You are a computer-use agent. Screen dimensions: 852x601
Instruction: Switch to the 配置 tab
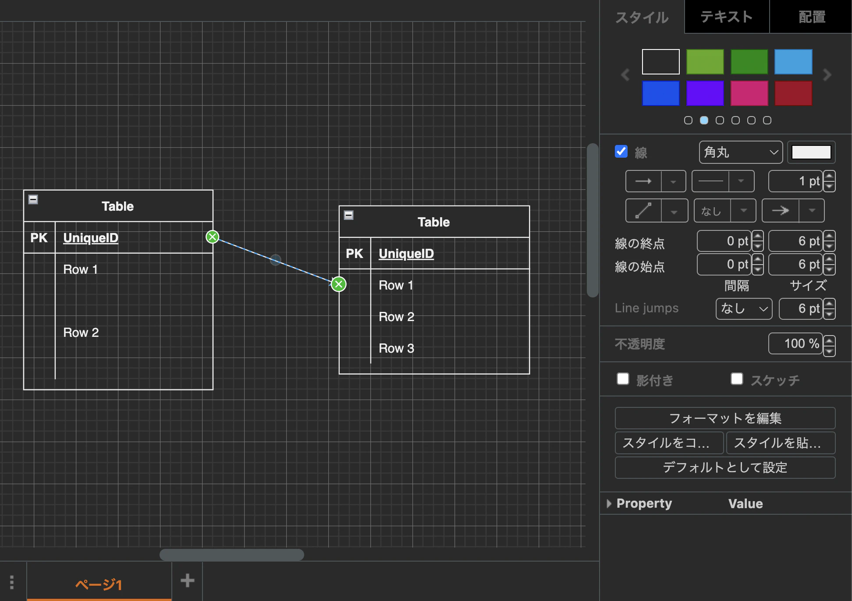coord(811,17)
